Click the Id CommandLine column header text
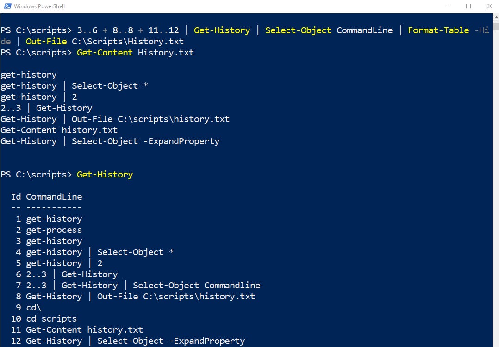This screenshot has width=499, height=347. [x=46, y=196]
